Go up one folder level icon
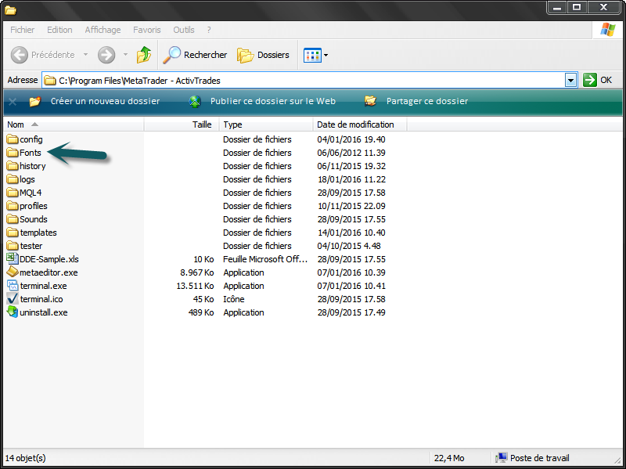 pos(144,55)
